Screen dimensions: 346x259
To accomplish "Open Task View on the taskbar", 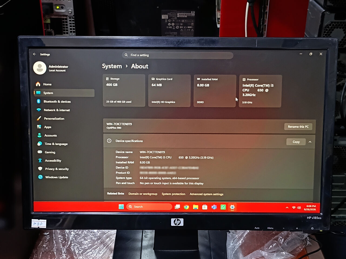I will pyautogui.click(x=177, y=207).
